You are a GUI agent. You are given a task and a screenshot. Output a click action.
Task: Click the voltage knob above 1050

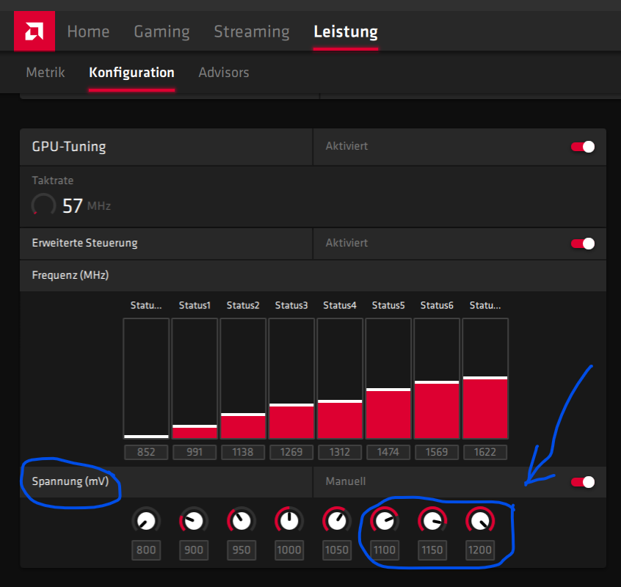click(337, 521)
